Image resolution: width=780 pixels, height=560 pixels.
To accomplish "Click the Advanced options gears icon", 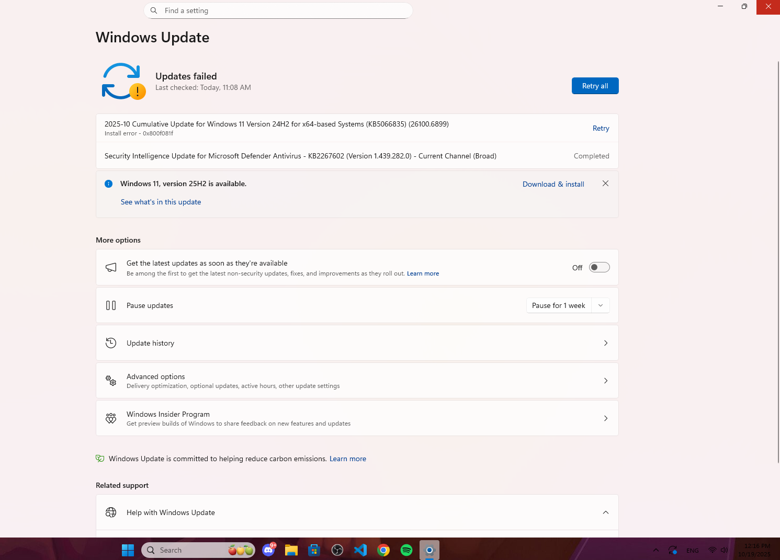I will click(x=111, y=381).
